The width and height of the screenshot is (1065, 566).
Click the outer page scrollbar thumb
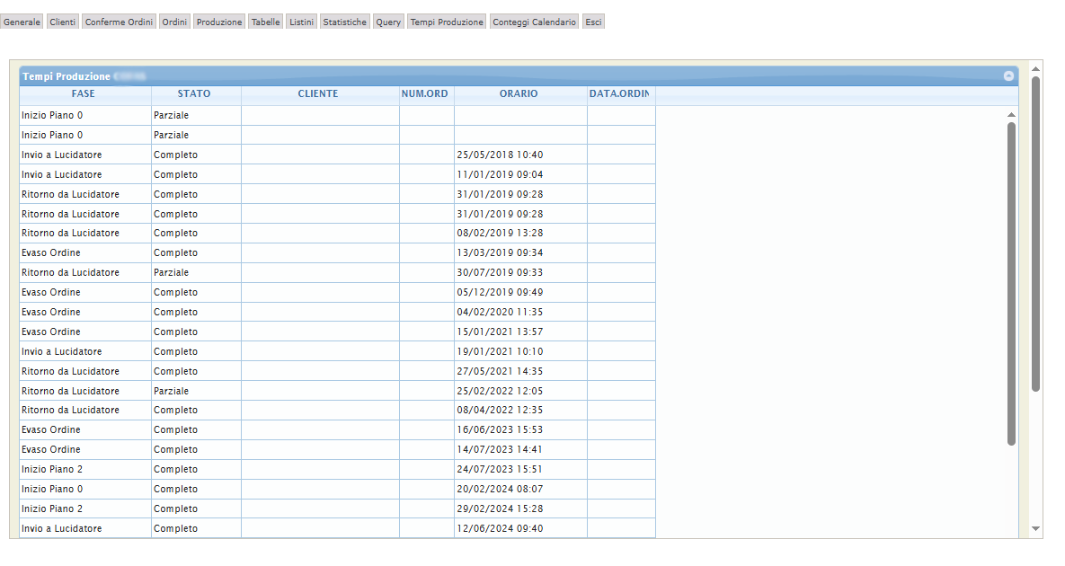pyautogui.click(x=1036, y=234)
